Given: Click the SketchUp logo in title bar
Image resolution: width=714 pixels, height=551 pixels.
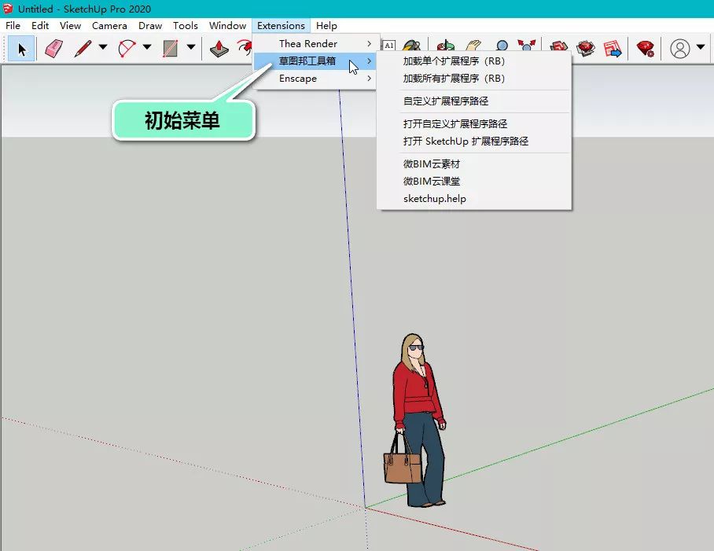Looking at the screenshot, I should coord(8,9).
